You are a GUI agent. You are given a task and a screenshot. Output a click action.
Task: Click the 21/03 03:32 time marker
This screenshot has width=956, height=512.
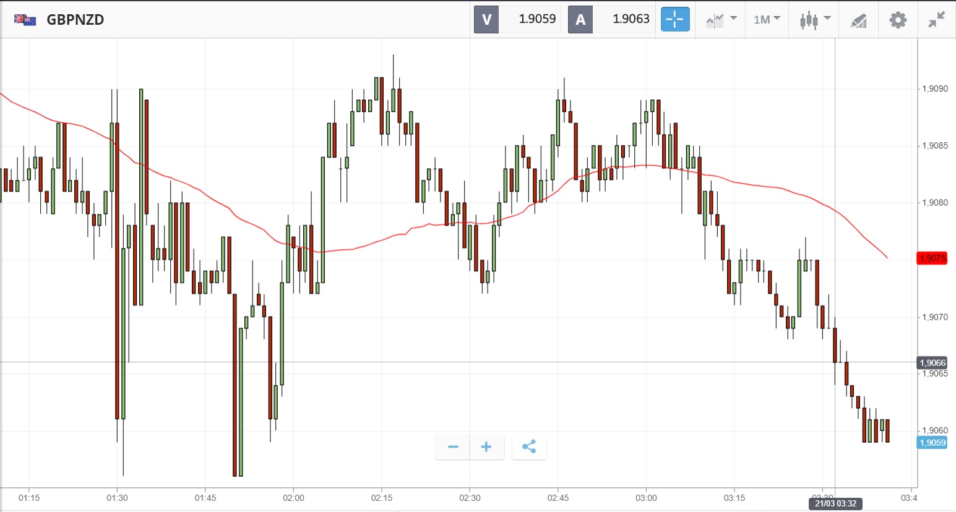835,503
